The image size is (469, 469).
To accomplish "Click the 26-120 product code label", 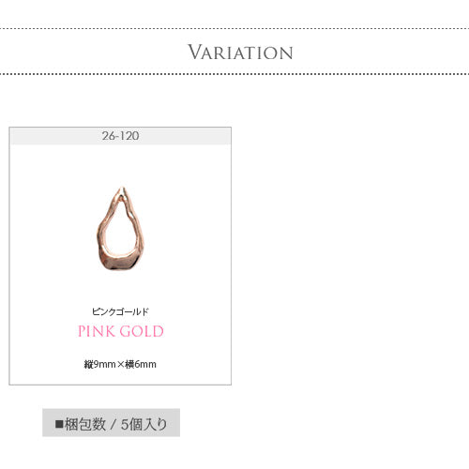I will [120, 136].
